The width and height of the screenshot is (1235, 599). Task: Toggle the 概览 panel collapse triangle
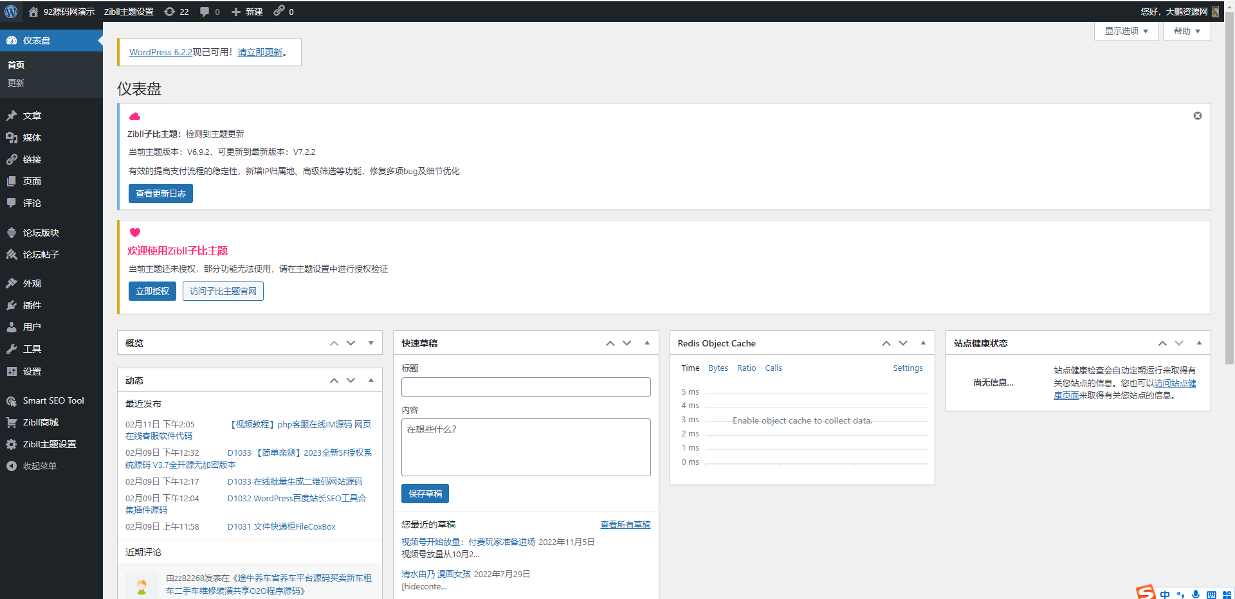click(x=371, y=343)
